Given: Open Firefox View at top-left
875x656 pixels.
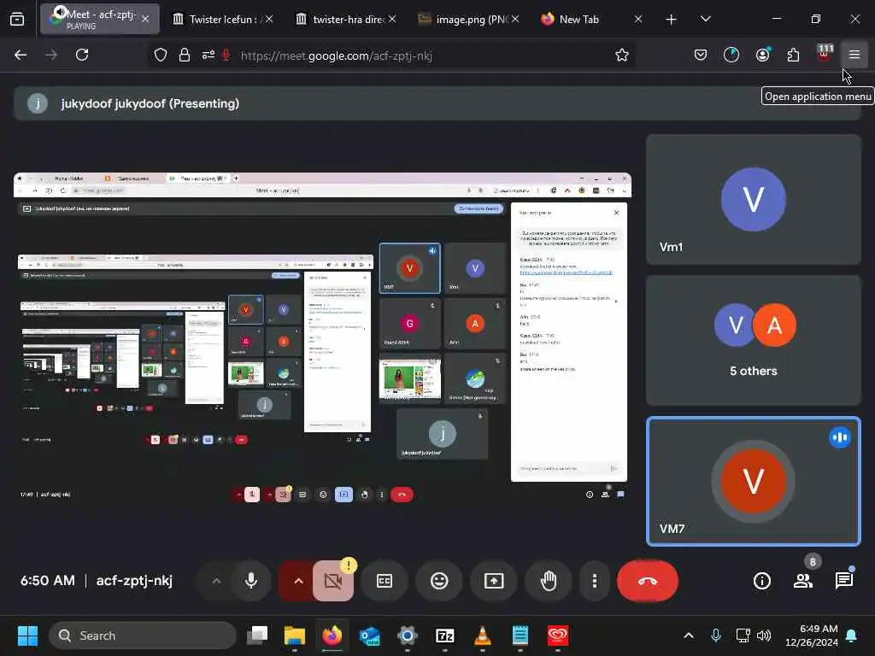Looking at the screenshot, I should (17, 19).
